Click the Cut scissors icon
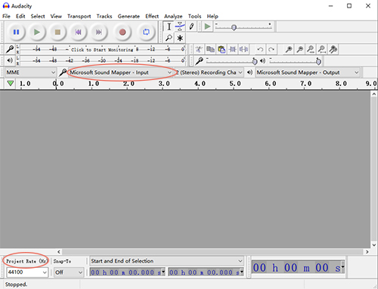The height and width of the screenshot is (289, 378). coord(199,49)
